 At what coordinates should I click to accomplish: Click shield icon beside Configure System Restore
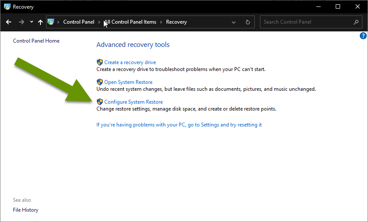pyautogui.click(x=100, y=102)
